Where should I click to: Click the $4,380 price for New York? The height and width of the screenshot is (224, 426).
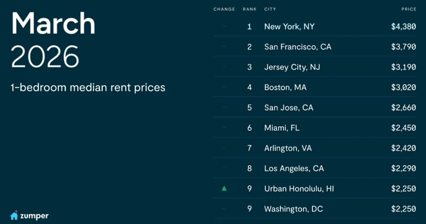403,26
